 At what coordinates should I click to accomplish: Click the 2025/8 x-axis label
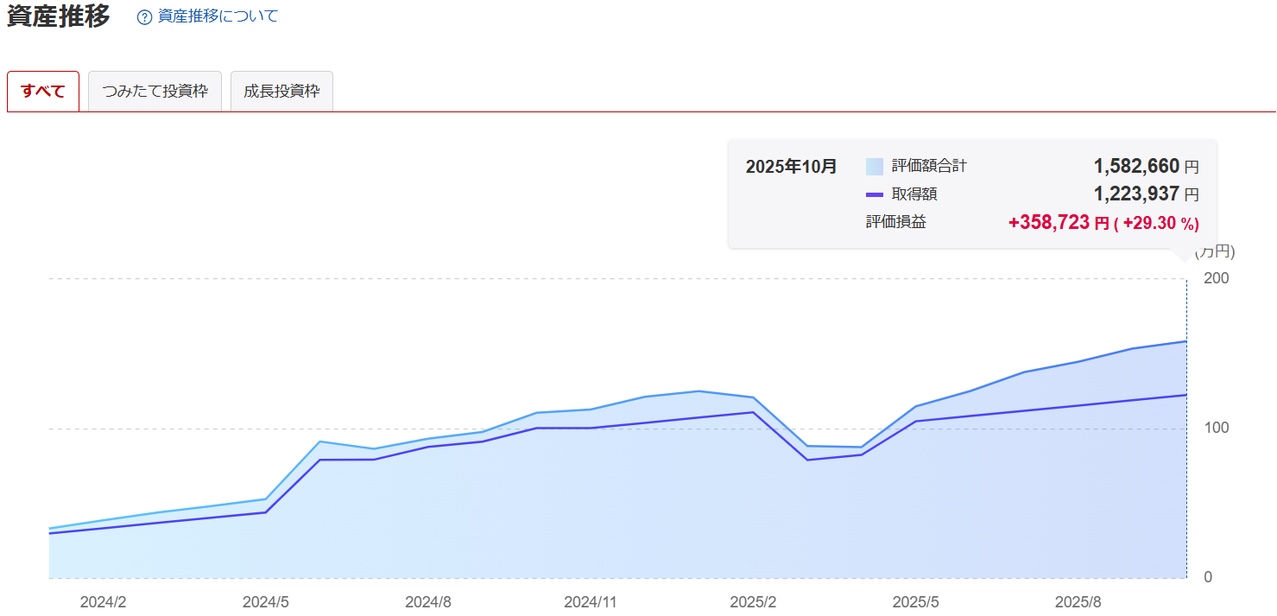point(1078,601)
